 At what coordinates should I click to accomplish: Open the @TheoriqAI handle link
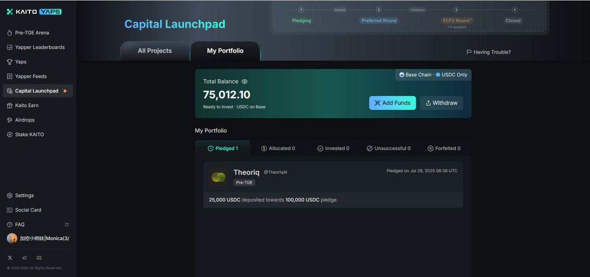click(x=275, y=172)
